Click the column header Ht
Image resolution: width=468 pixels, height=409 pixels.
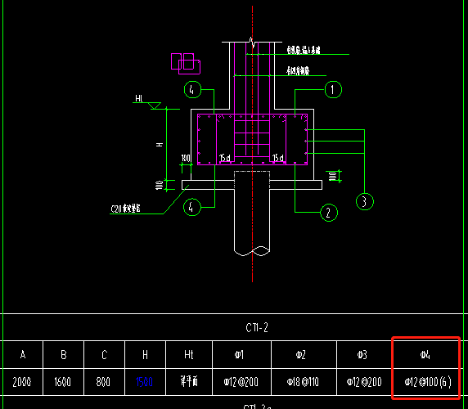pyautogui.click(x=189, y=354)
